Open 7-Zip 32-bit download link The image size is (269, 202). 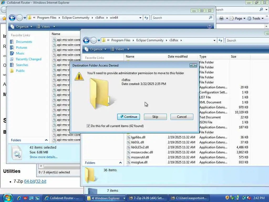click(x=41, y=181)
